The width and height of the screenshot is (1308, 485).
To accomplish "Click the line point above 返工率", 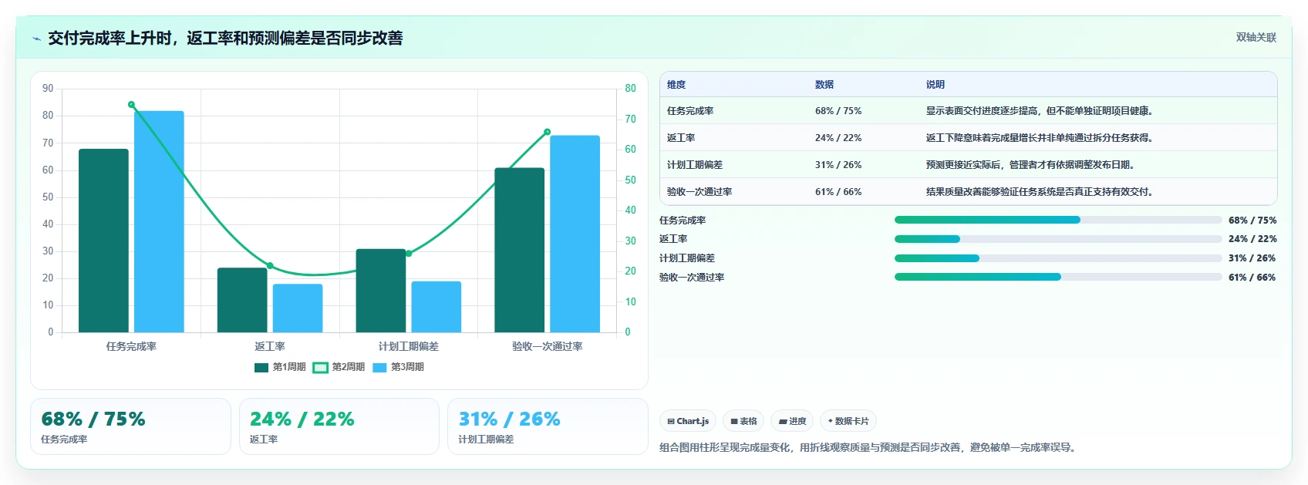I will [270, 265].
